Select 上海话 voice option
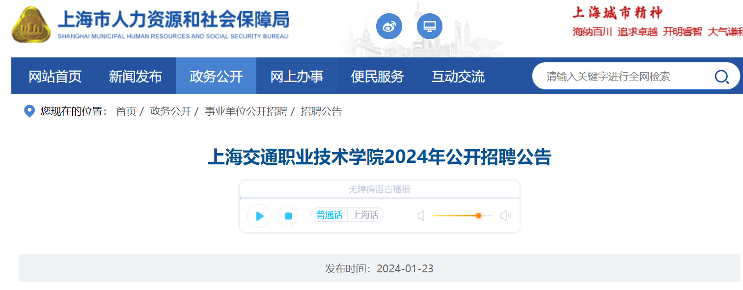Screen dimensions: 743x290 [x=365, y=215]
